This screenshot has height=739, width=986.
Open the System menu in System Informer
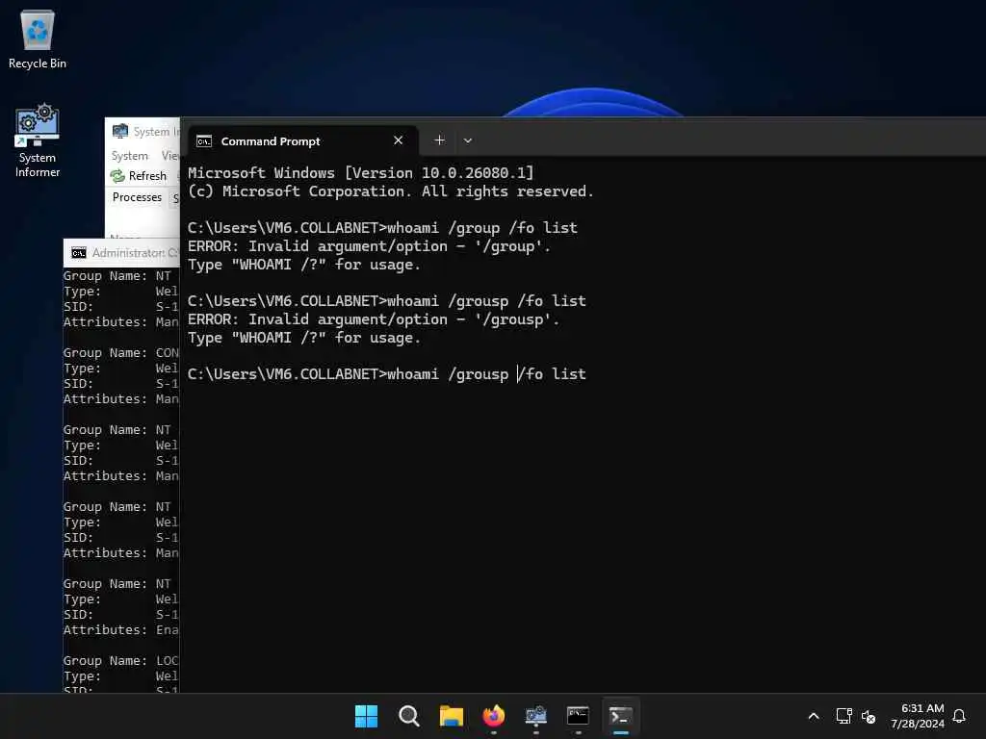130,155
